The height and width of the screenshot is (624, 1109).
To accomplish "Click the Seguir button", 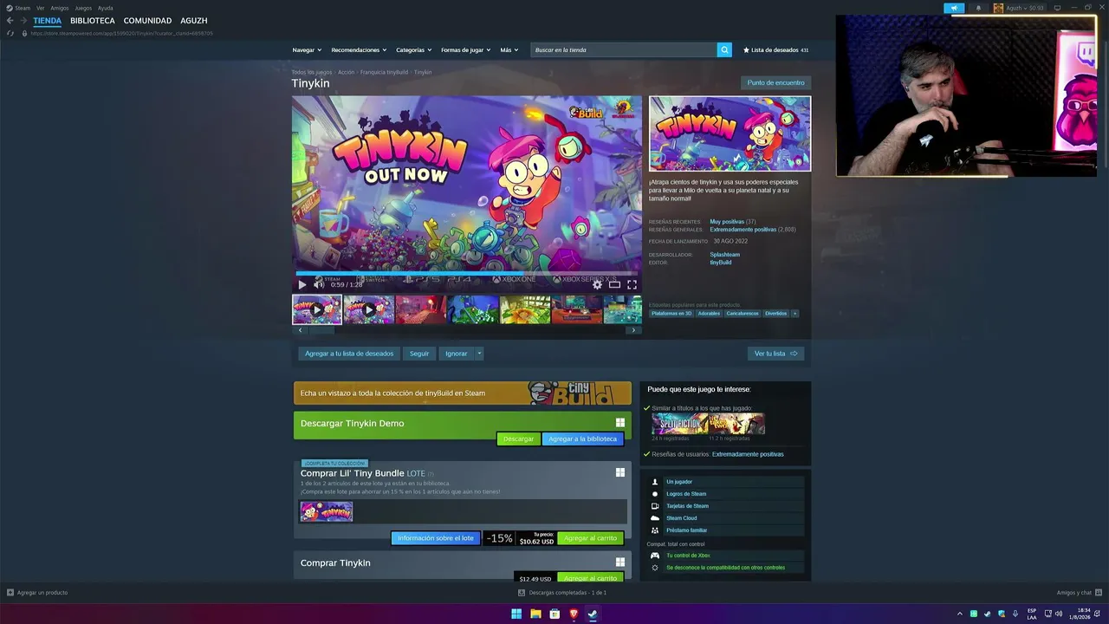I will tap(419, 354).
